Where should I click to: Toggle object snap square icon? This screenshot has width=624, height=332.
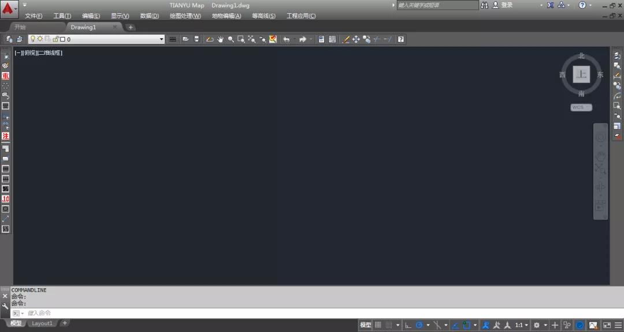pos(466,325)
